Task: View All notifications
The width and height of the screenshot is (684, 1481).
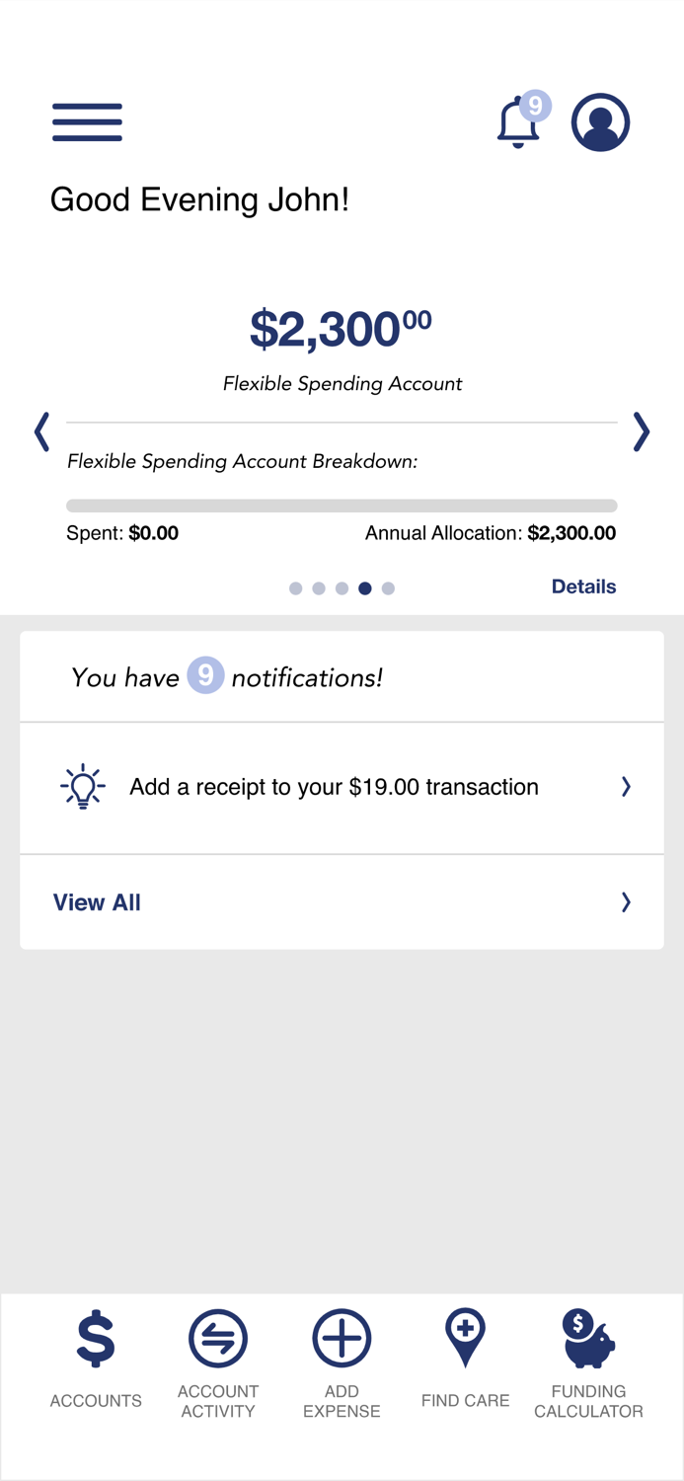Action: point(97,901)
